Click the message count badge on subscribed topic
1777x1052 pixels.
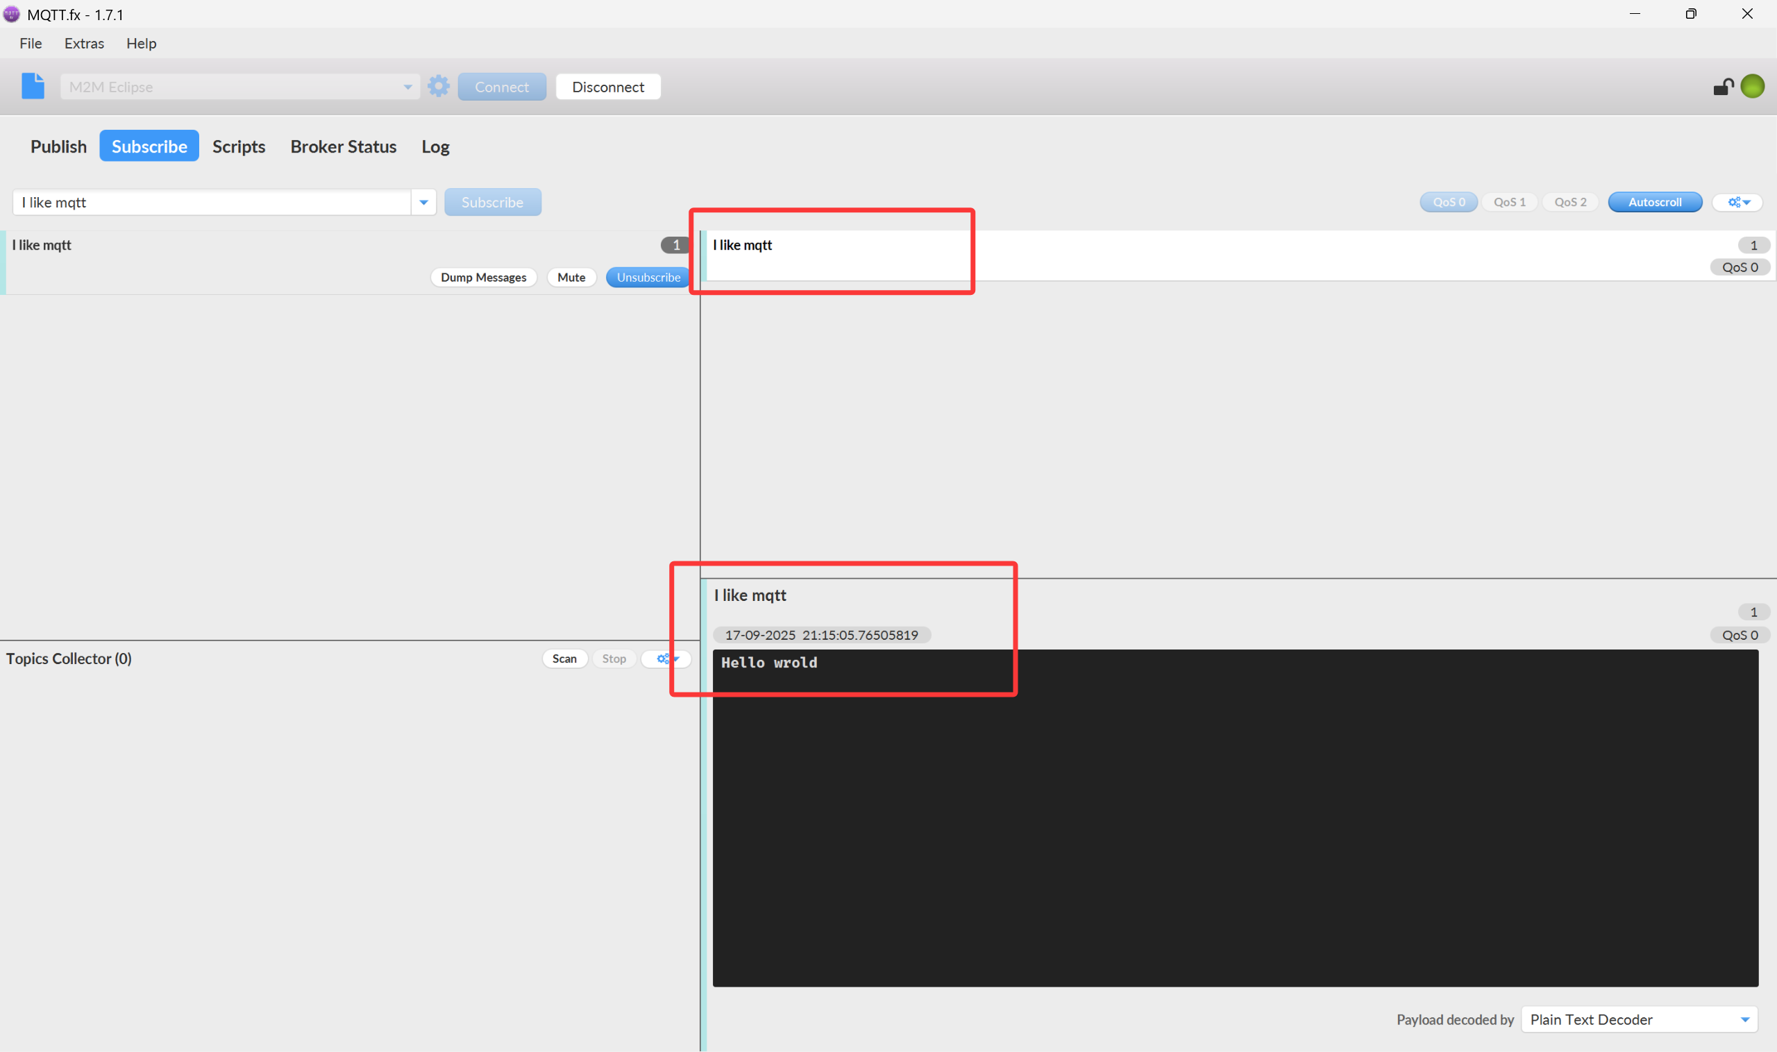tap(676, 244)
